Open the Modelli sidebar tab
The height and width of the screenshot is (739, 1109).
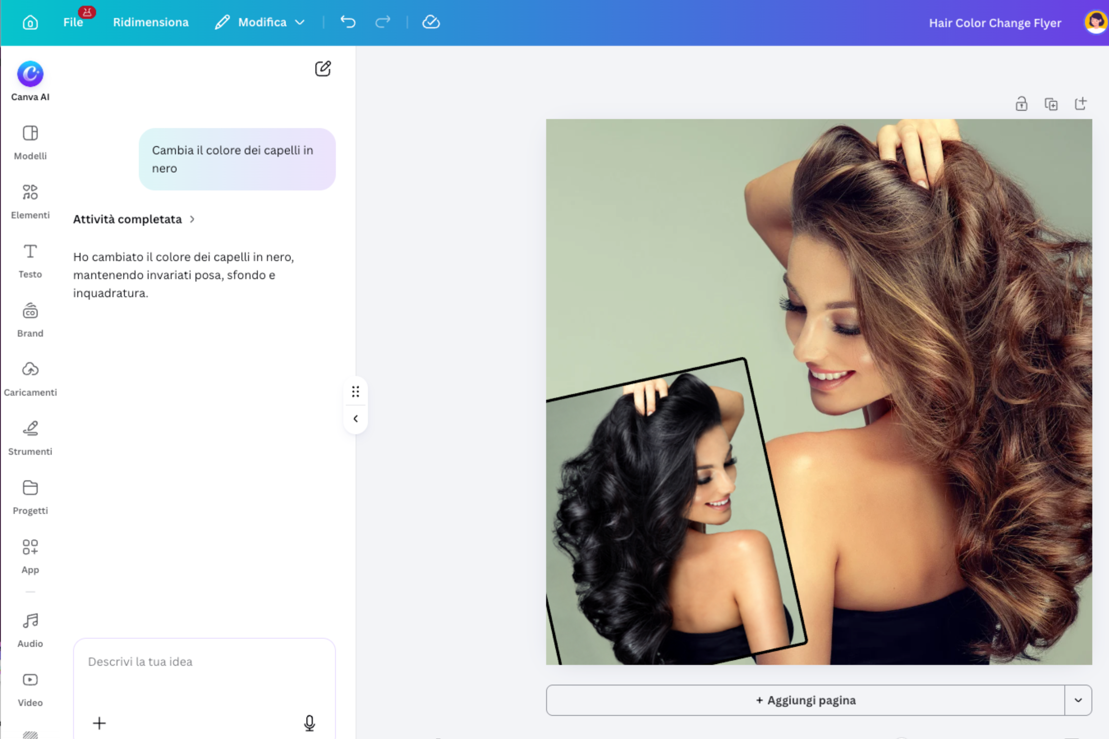point(30,142)
